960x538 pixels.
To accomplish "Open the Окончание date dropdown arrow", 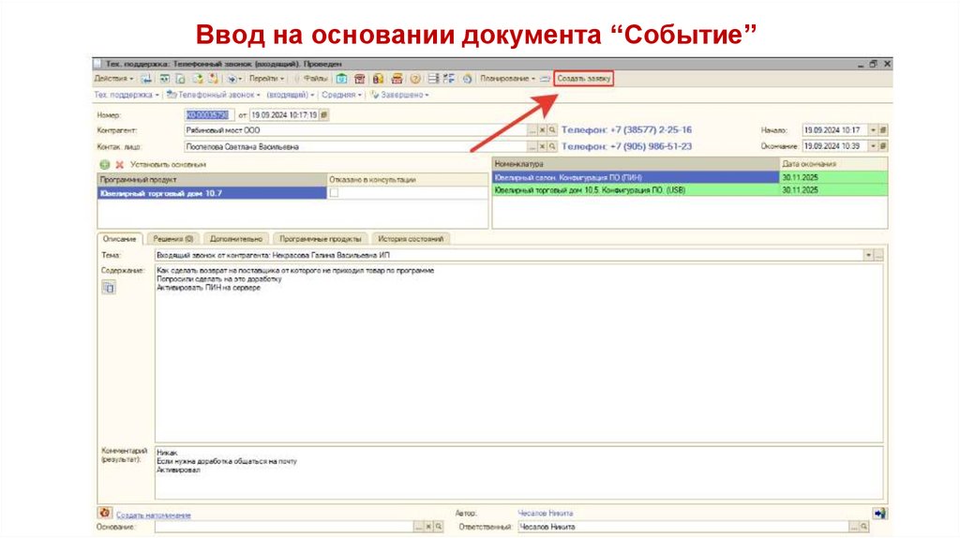I will point(873,146).
